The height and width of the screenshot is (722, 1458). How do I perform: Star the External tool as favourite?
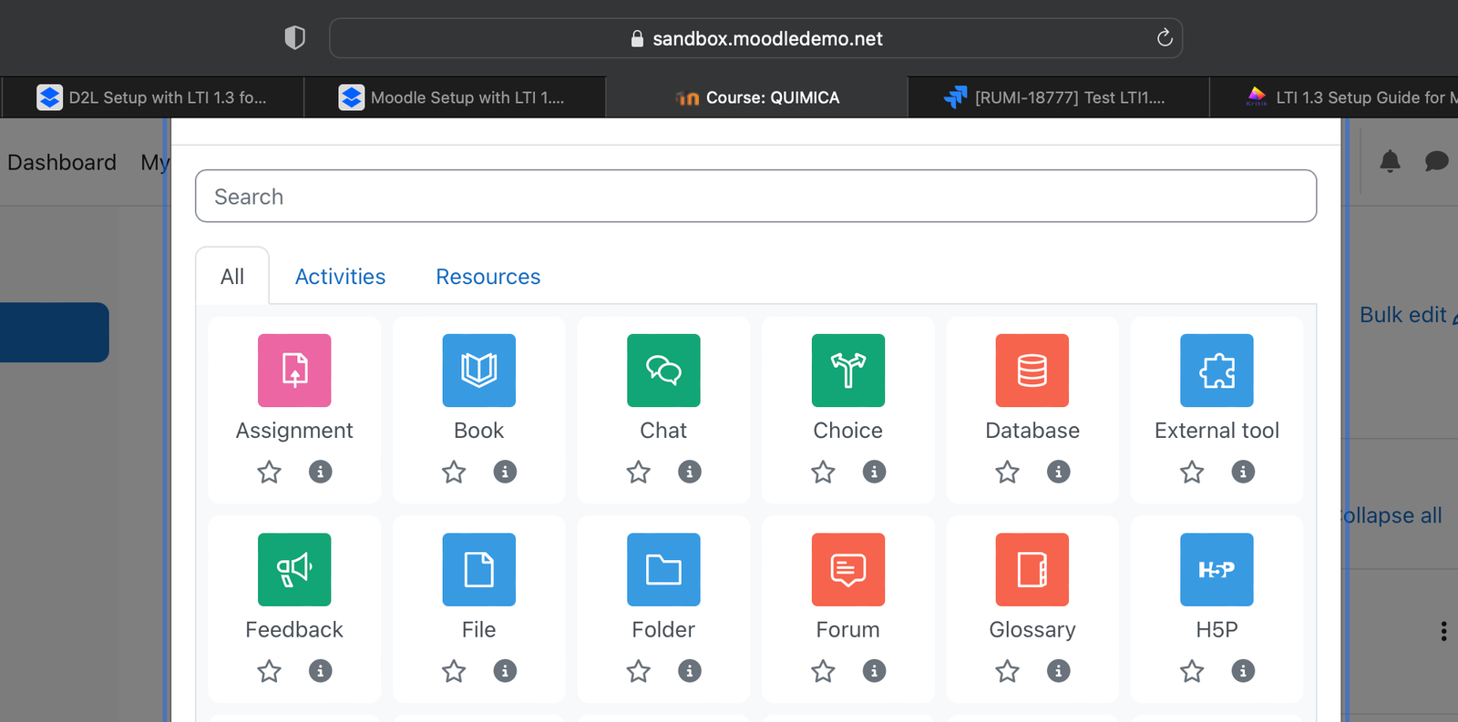(x=1192, y=472)
